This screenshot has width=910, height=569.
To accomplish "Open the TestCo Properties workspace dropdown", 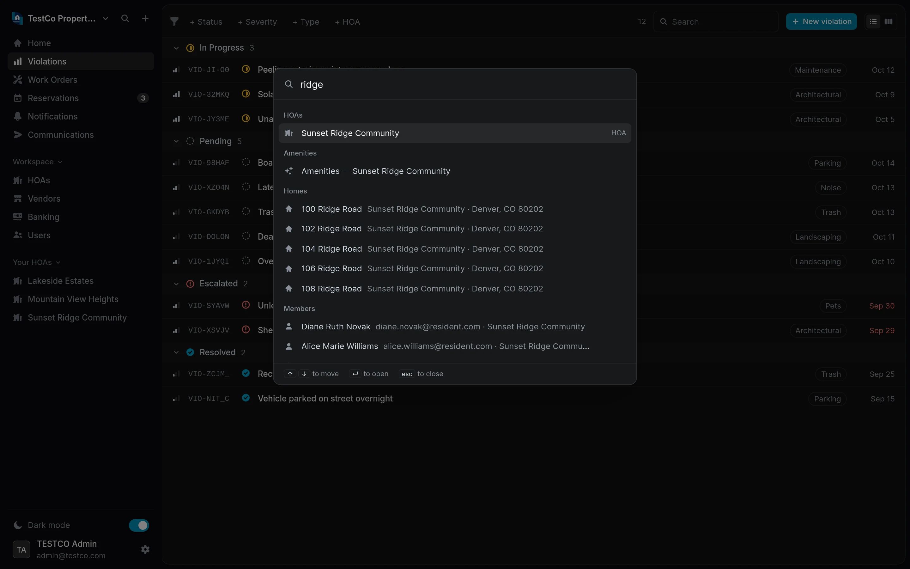I will click(61, 18).
